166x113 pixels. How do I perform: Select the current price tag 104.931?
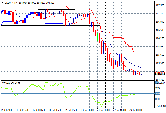[160, 74]
